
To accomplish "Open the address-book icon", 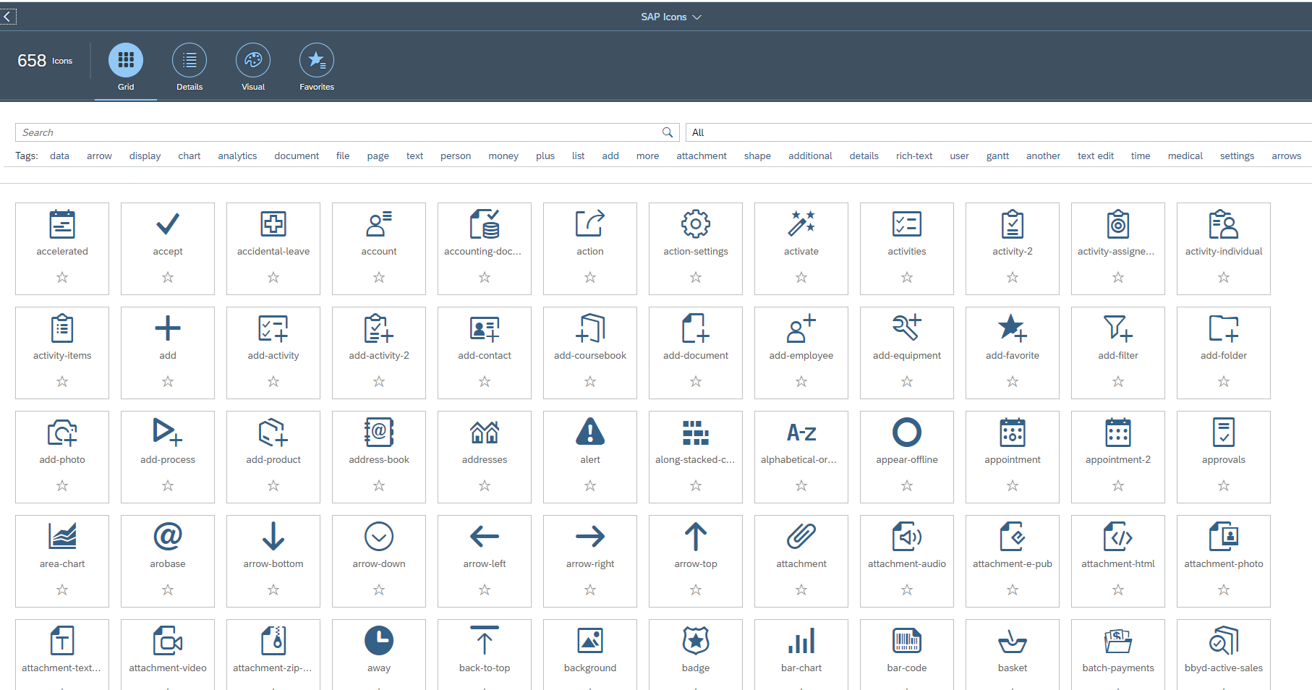I will (378, 433).
